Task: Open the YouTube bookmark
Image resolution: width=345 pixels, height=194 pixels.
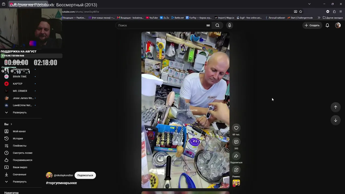Action: tap(152, 18)
